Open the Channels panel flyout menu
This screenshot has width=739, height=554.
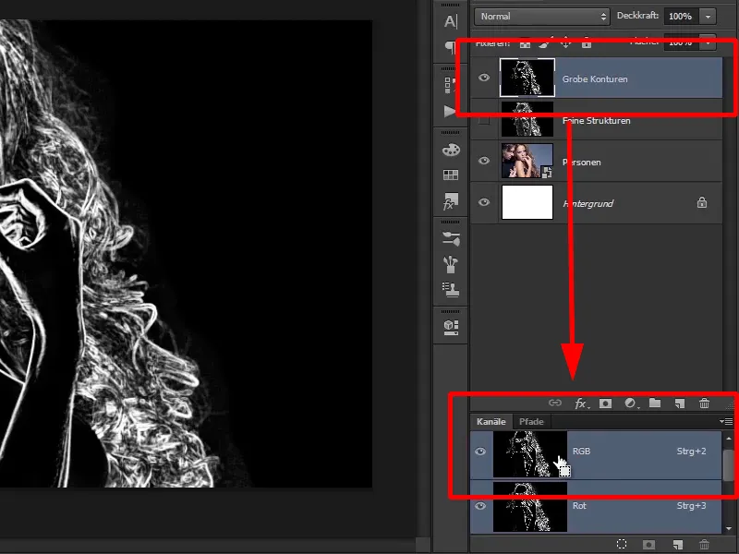(726, 421)
